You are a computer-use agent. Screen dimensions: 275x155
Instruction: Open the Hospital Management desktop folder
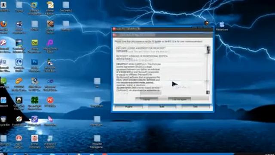coord(97,138)
